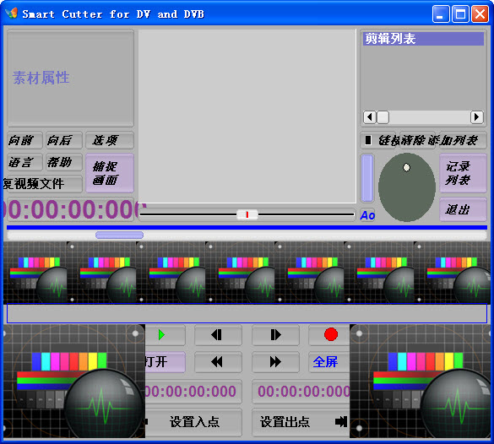Viewport: 494px width, 444px height.
Task: Click the seek slider thumb under preview
Action: click(x=247, y=214)
